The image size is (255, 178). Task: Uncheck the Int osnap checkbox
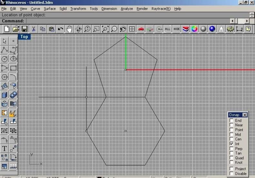pos(231,144)
